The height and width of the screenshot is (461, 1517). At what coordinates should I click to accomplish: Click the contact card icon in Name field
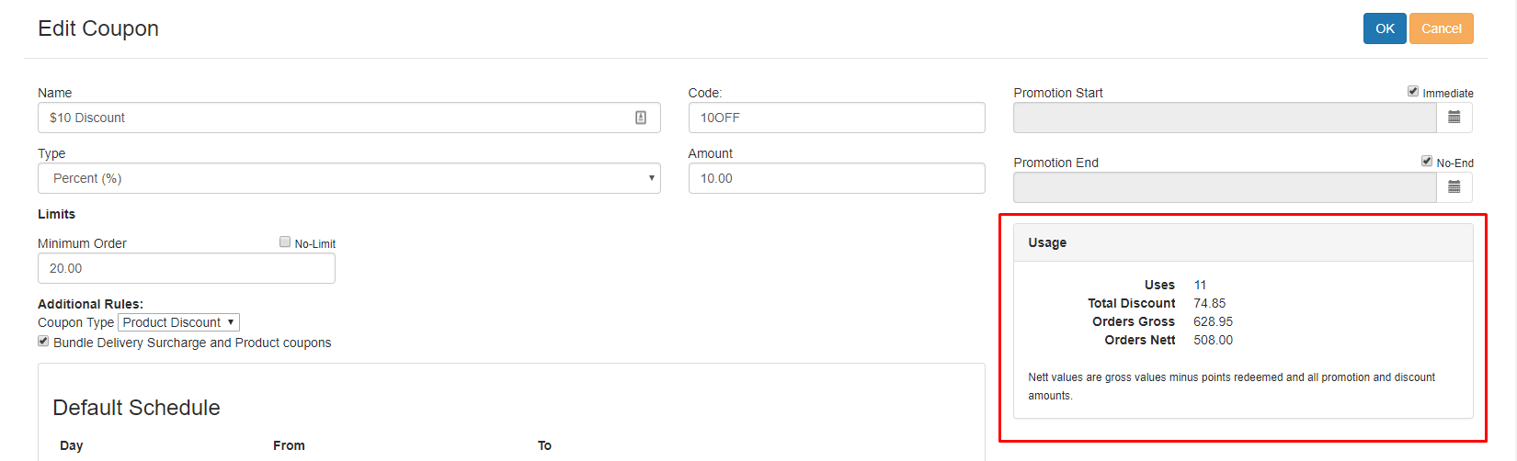coord(641,118)
